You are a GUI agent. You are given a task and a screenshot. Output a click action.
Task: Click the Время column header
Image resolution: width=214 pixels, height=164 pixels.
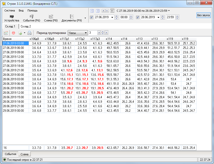15,39
